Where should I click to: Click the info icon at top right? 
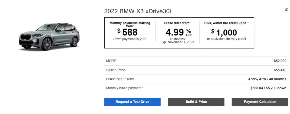tap(287, 10)
